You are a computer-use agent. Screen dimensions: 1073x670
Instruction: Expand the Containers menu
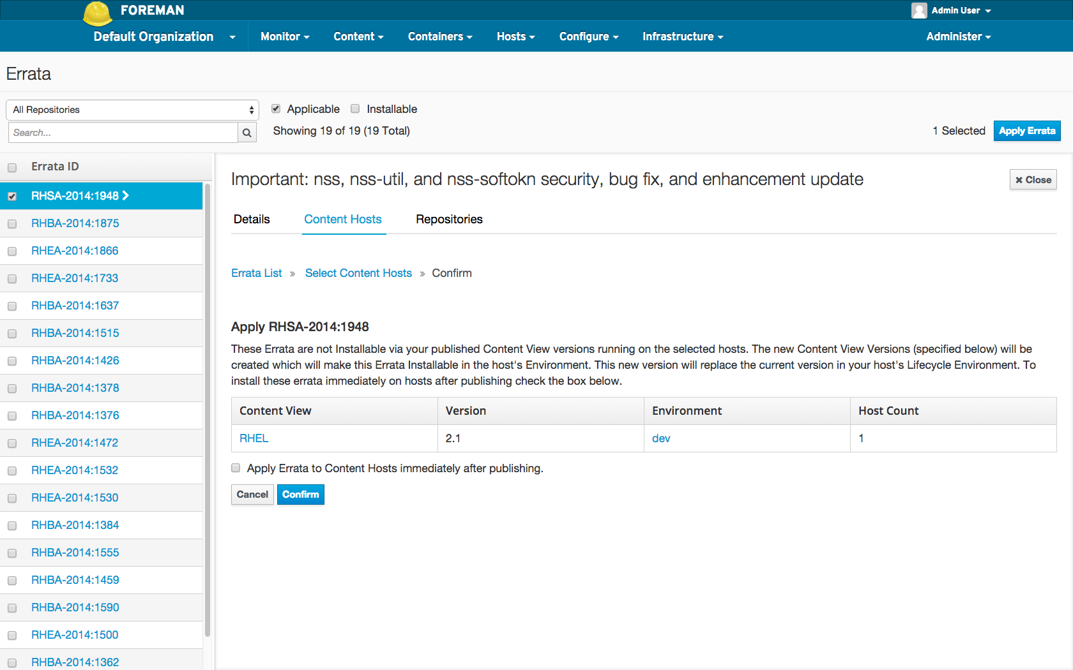(x=440, y=36)
